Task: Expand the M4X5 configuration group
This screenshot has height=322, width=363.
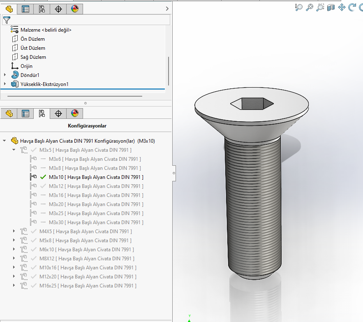Action: [x=14, y=232]
